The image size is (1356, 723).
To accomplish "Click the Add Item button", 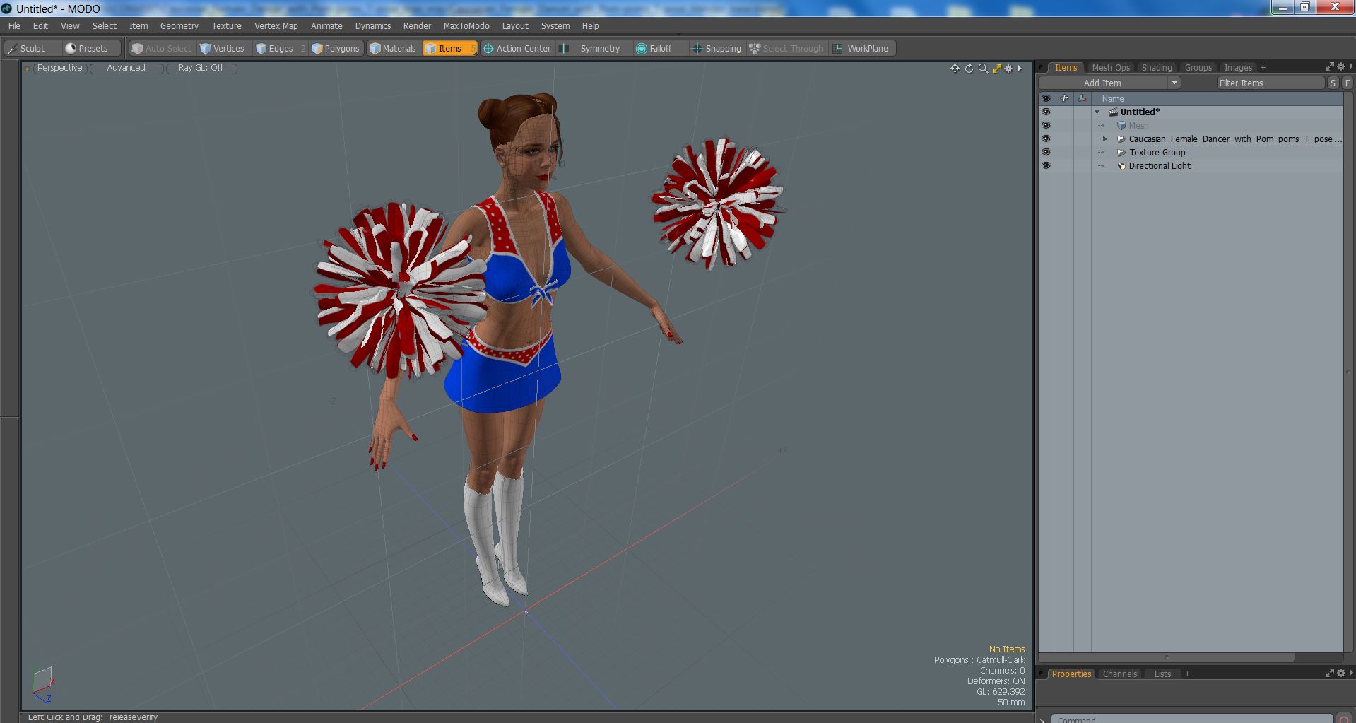I will (x=1102, y=83).
